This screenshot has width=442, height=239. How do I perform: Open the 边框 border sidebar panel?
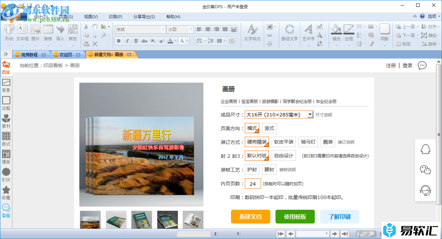point(6,104)
